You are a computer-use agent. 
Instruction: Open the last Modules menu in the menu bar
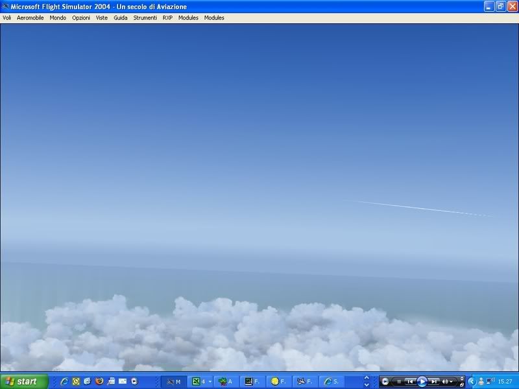coord(214,18)
